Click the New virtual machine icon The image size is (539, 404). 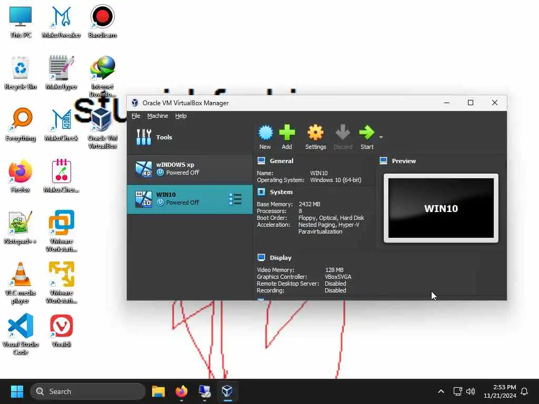tap(265, 133)
